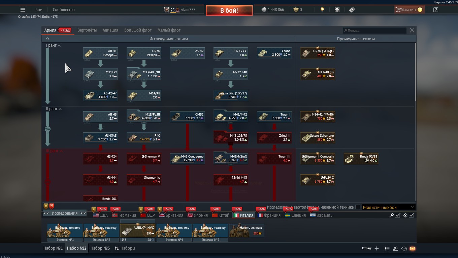The width and height of the screenshot is (458, 258).
Task: Select the Sweden flag Швеция
Action: coord(295,215)
